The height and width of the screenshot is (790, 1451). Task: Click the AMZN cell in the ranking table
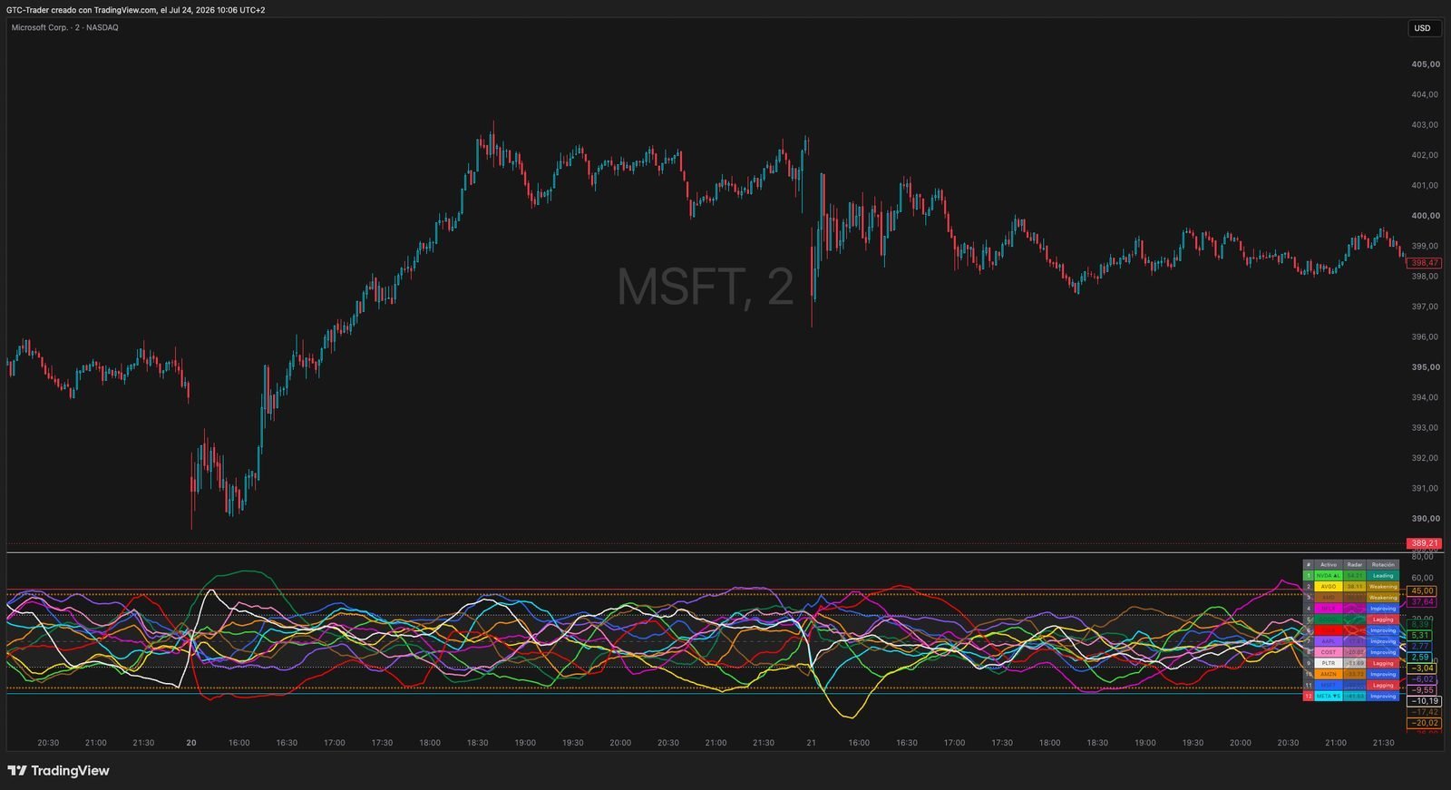(1329, 674)
